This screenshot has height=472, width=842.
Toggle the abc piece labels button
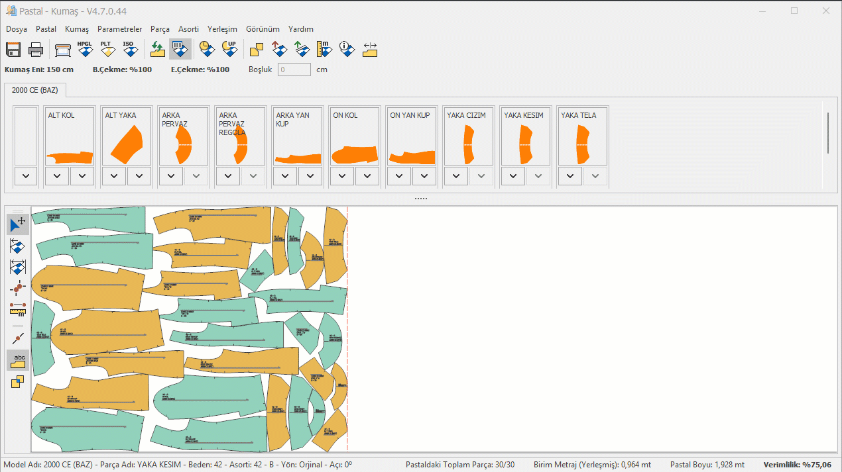[x=18, y=360]
